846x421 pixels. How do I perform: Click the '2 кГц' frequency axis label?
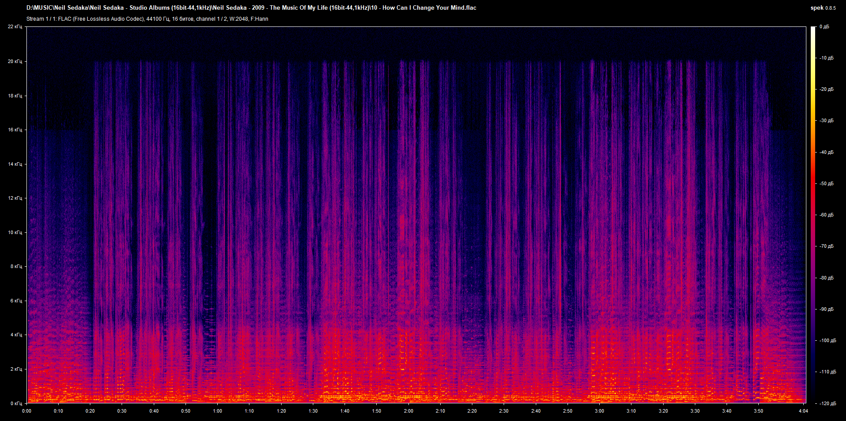point(16,369)
